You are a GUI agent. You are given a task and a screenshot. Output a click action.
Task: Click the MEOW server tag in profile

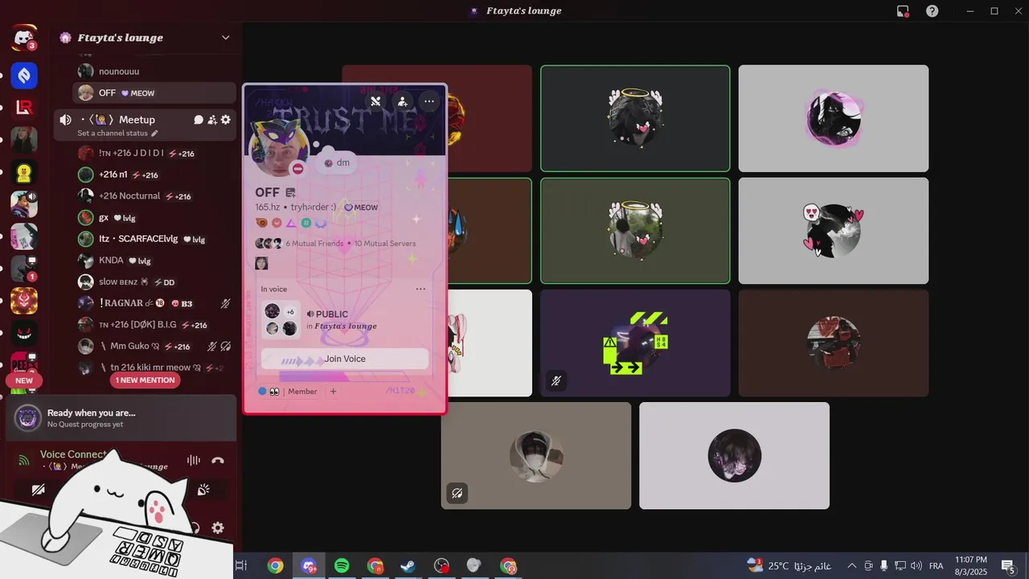(x=361, y=207)
